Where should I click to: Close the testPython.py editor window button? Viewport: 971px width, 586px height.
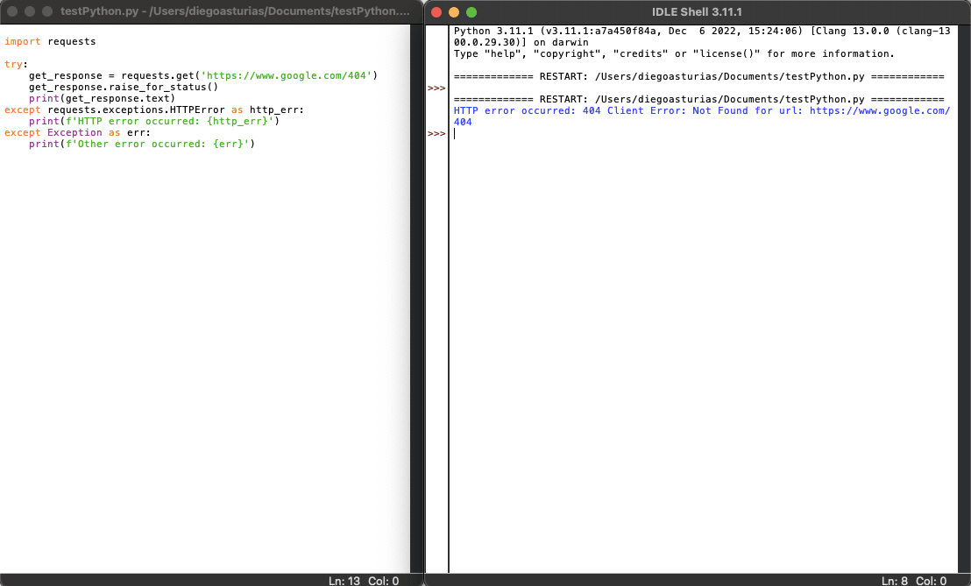click(11, 11)
